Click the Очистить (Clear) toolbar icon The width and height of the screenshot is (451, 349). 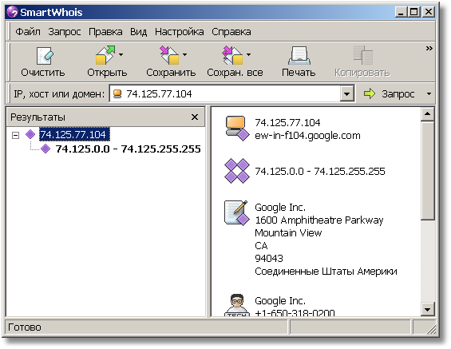pos(45,56)
